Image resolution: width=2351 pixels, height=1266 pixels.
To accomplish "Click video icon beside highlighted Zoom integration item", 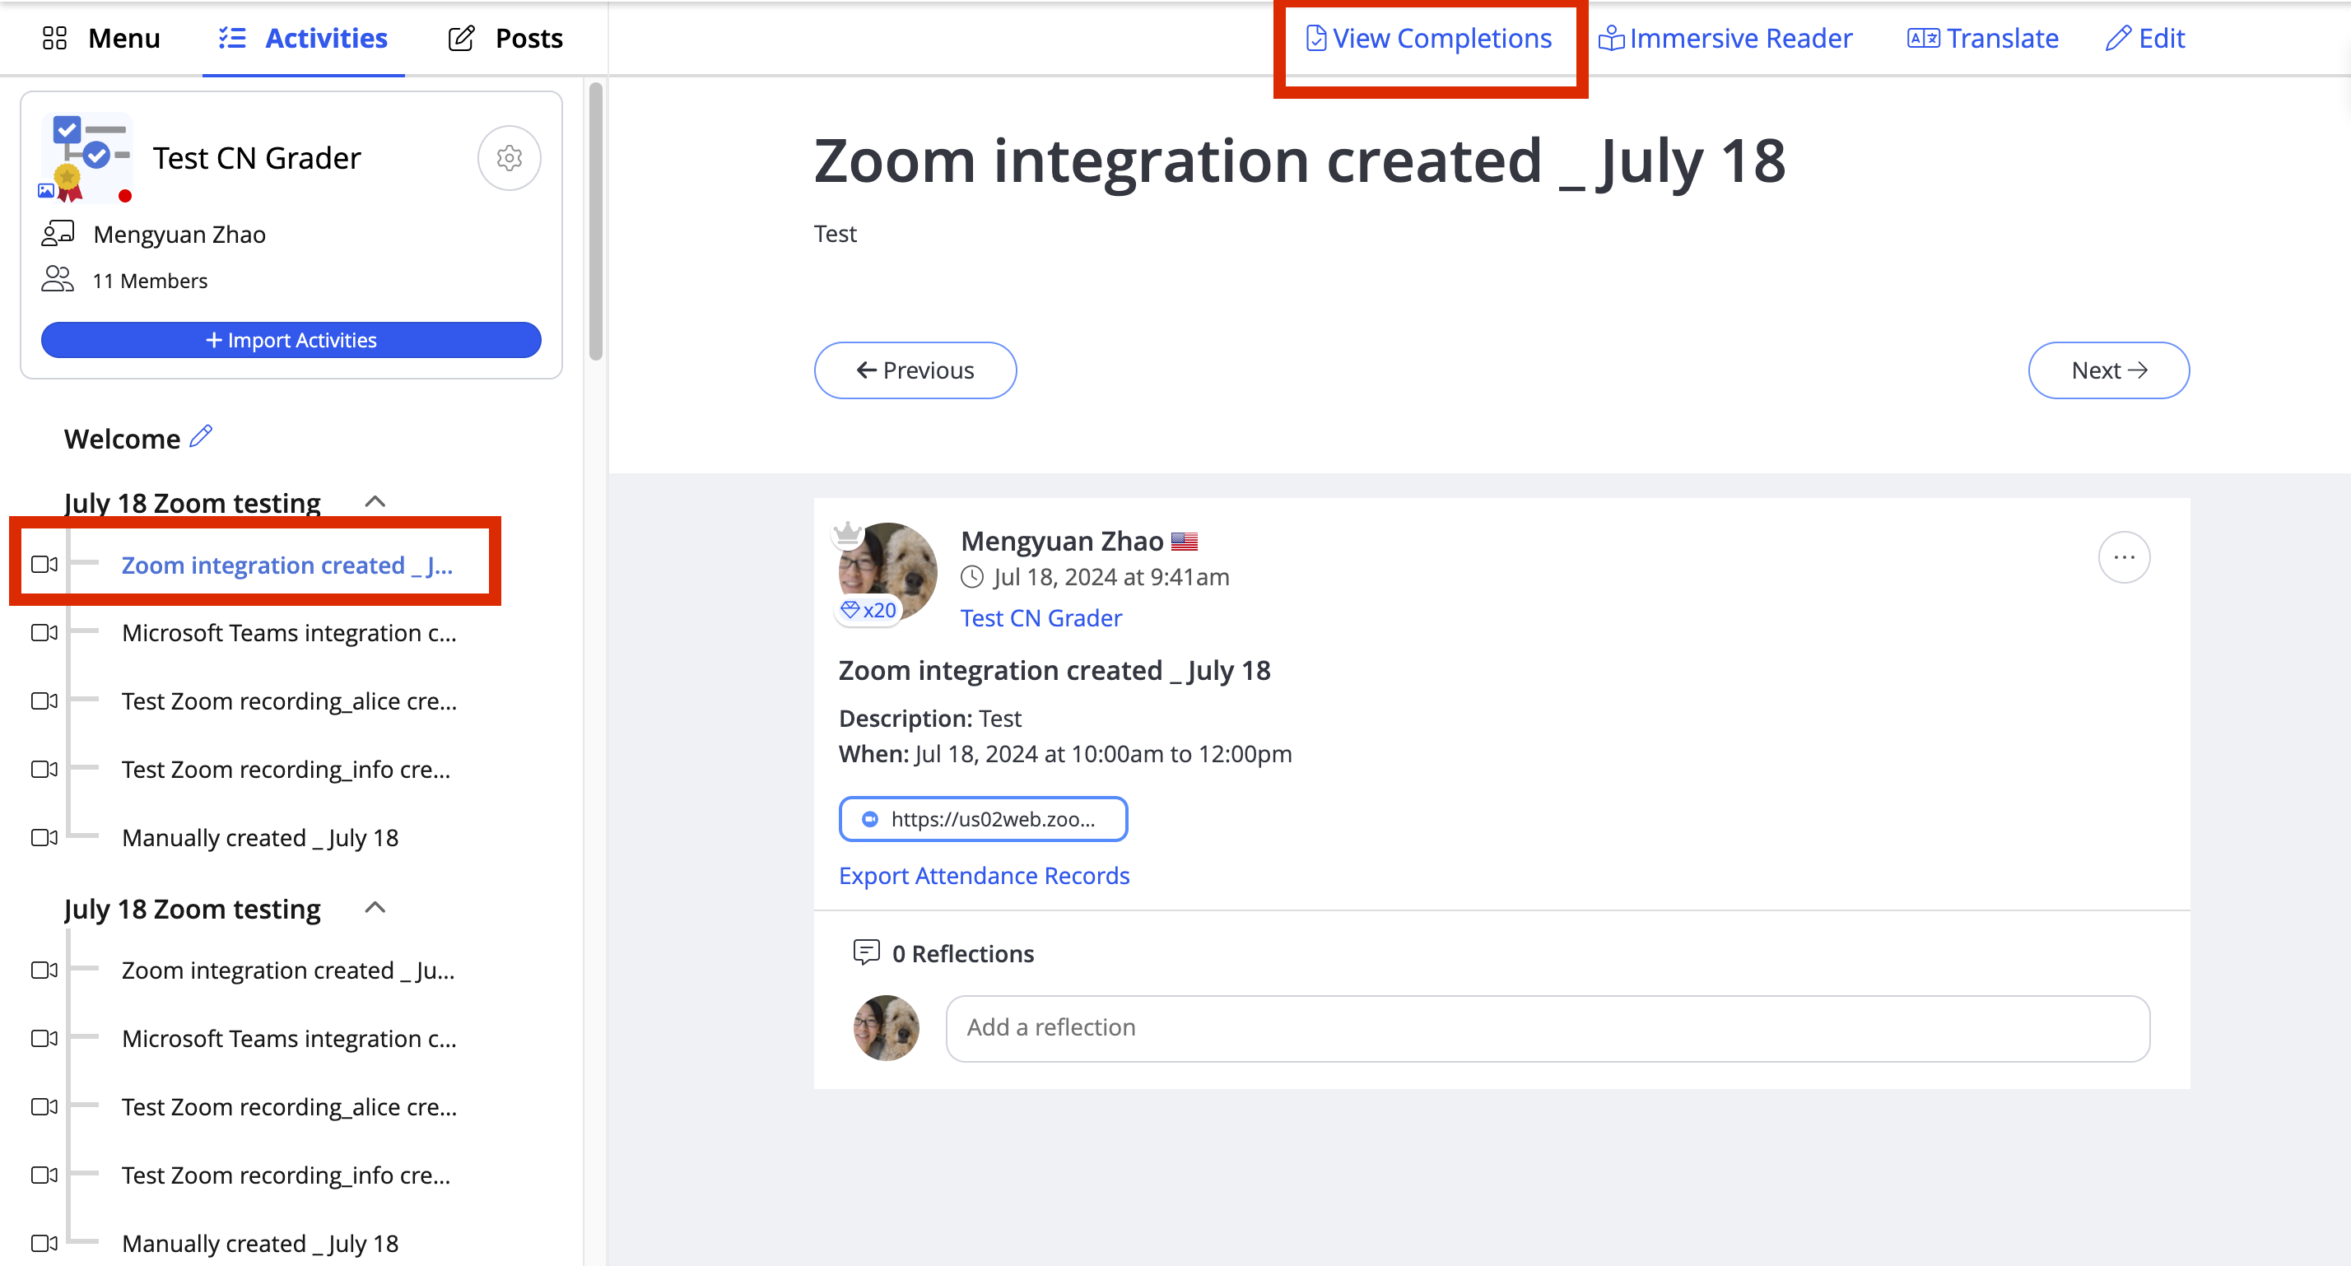I will pos(44,565).
